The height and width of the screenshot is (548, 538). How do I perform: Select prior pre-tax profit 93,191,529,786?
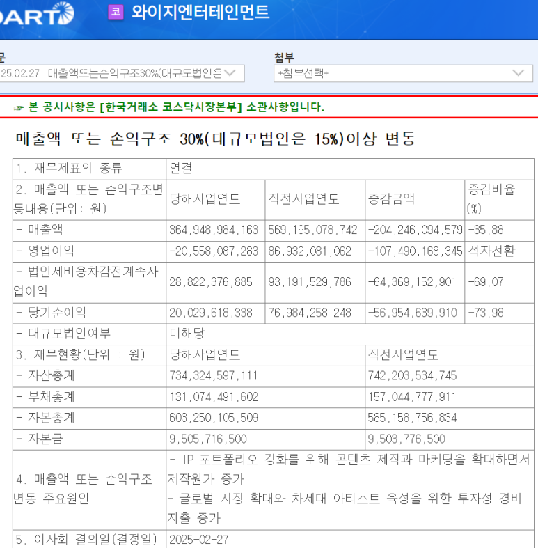tap(310, 282)
